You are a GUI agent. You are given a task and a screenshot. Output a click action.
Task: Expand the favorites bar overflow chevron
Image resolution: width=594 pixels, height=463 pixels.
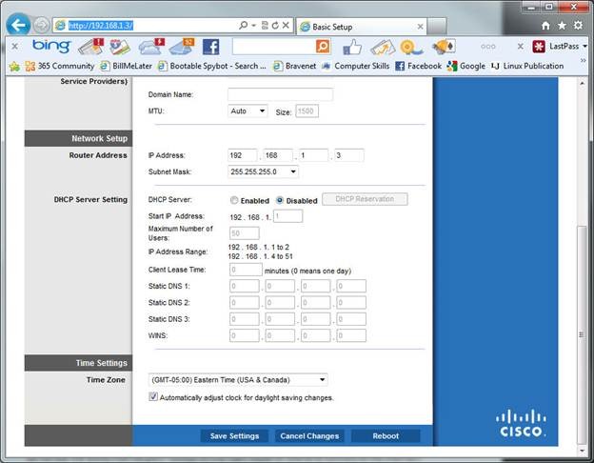click(x=583, y=61)
